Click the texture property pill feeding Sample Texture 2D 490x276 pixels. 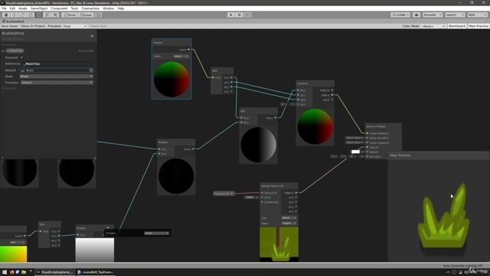(x=224, y=194)
